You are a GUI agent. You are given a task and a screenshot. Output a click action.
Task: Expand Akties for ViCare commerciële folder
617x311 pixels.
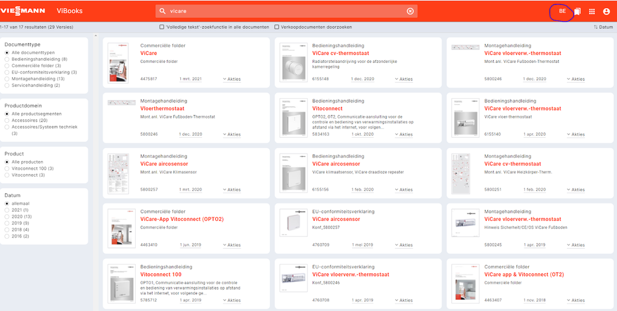click(x=232, y=79)
